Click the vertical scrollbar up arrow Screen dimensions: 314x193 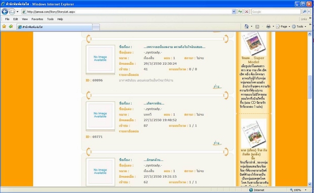click(310, 34)
